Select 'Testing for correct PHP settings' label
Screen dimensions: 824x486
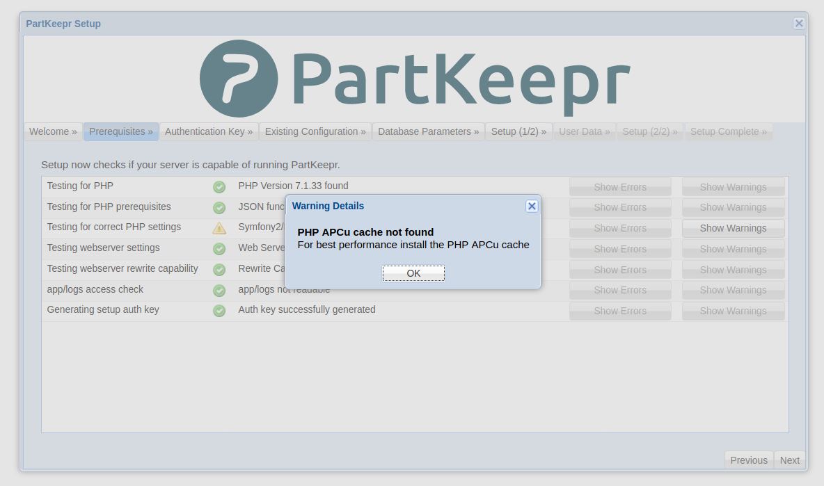pos(114,227)
